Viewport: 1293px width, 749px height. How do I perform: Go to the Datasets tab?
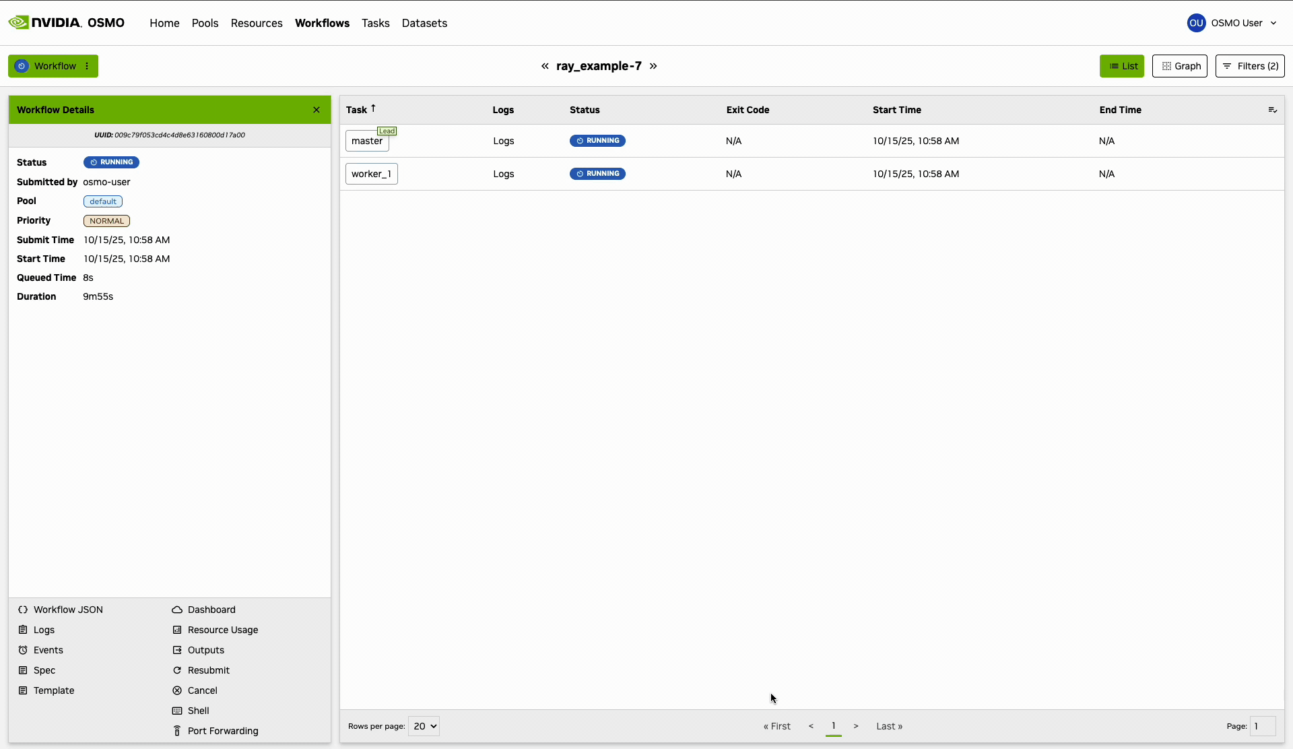(424, 23)
